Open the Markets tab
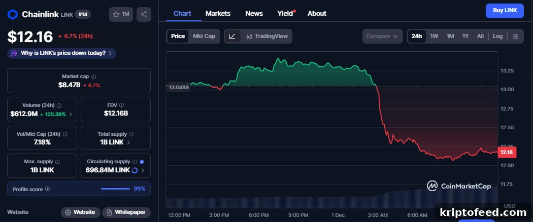The image size is (533, 222). point(218,14)
